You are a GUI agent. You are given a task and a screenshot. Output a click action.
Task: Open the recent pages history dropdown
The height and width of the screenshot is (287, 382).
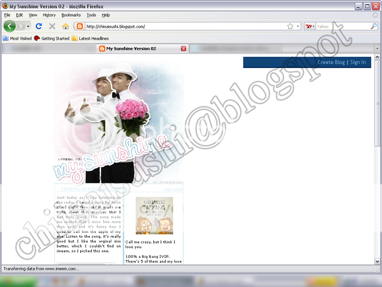point(28,26)
